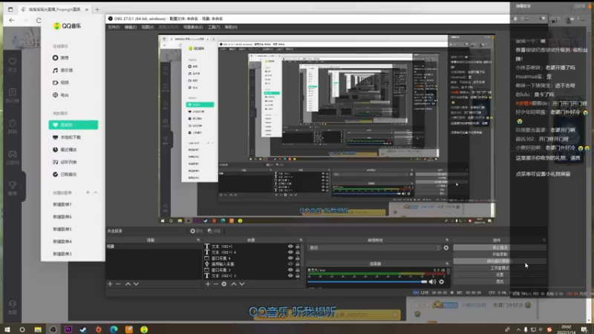Move selected source down

[242, 284]
